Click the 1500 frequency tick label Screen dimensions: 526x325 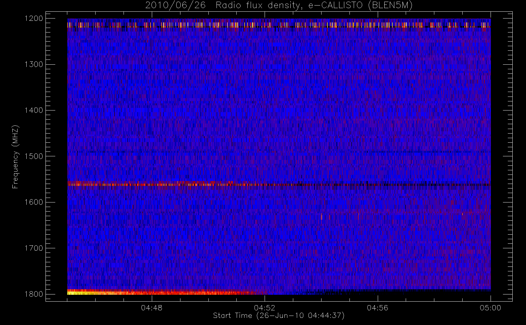click(x=34, y=156)
